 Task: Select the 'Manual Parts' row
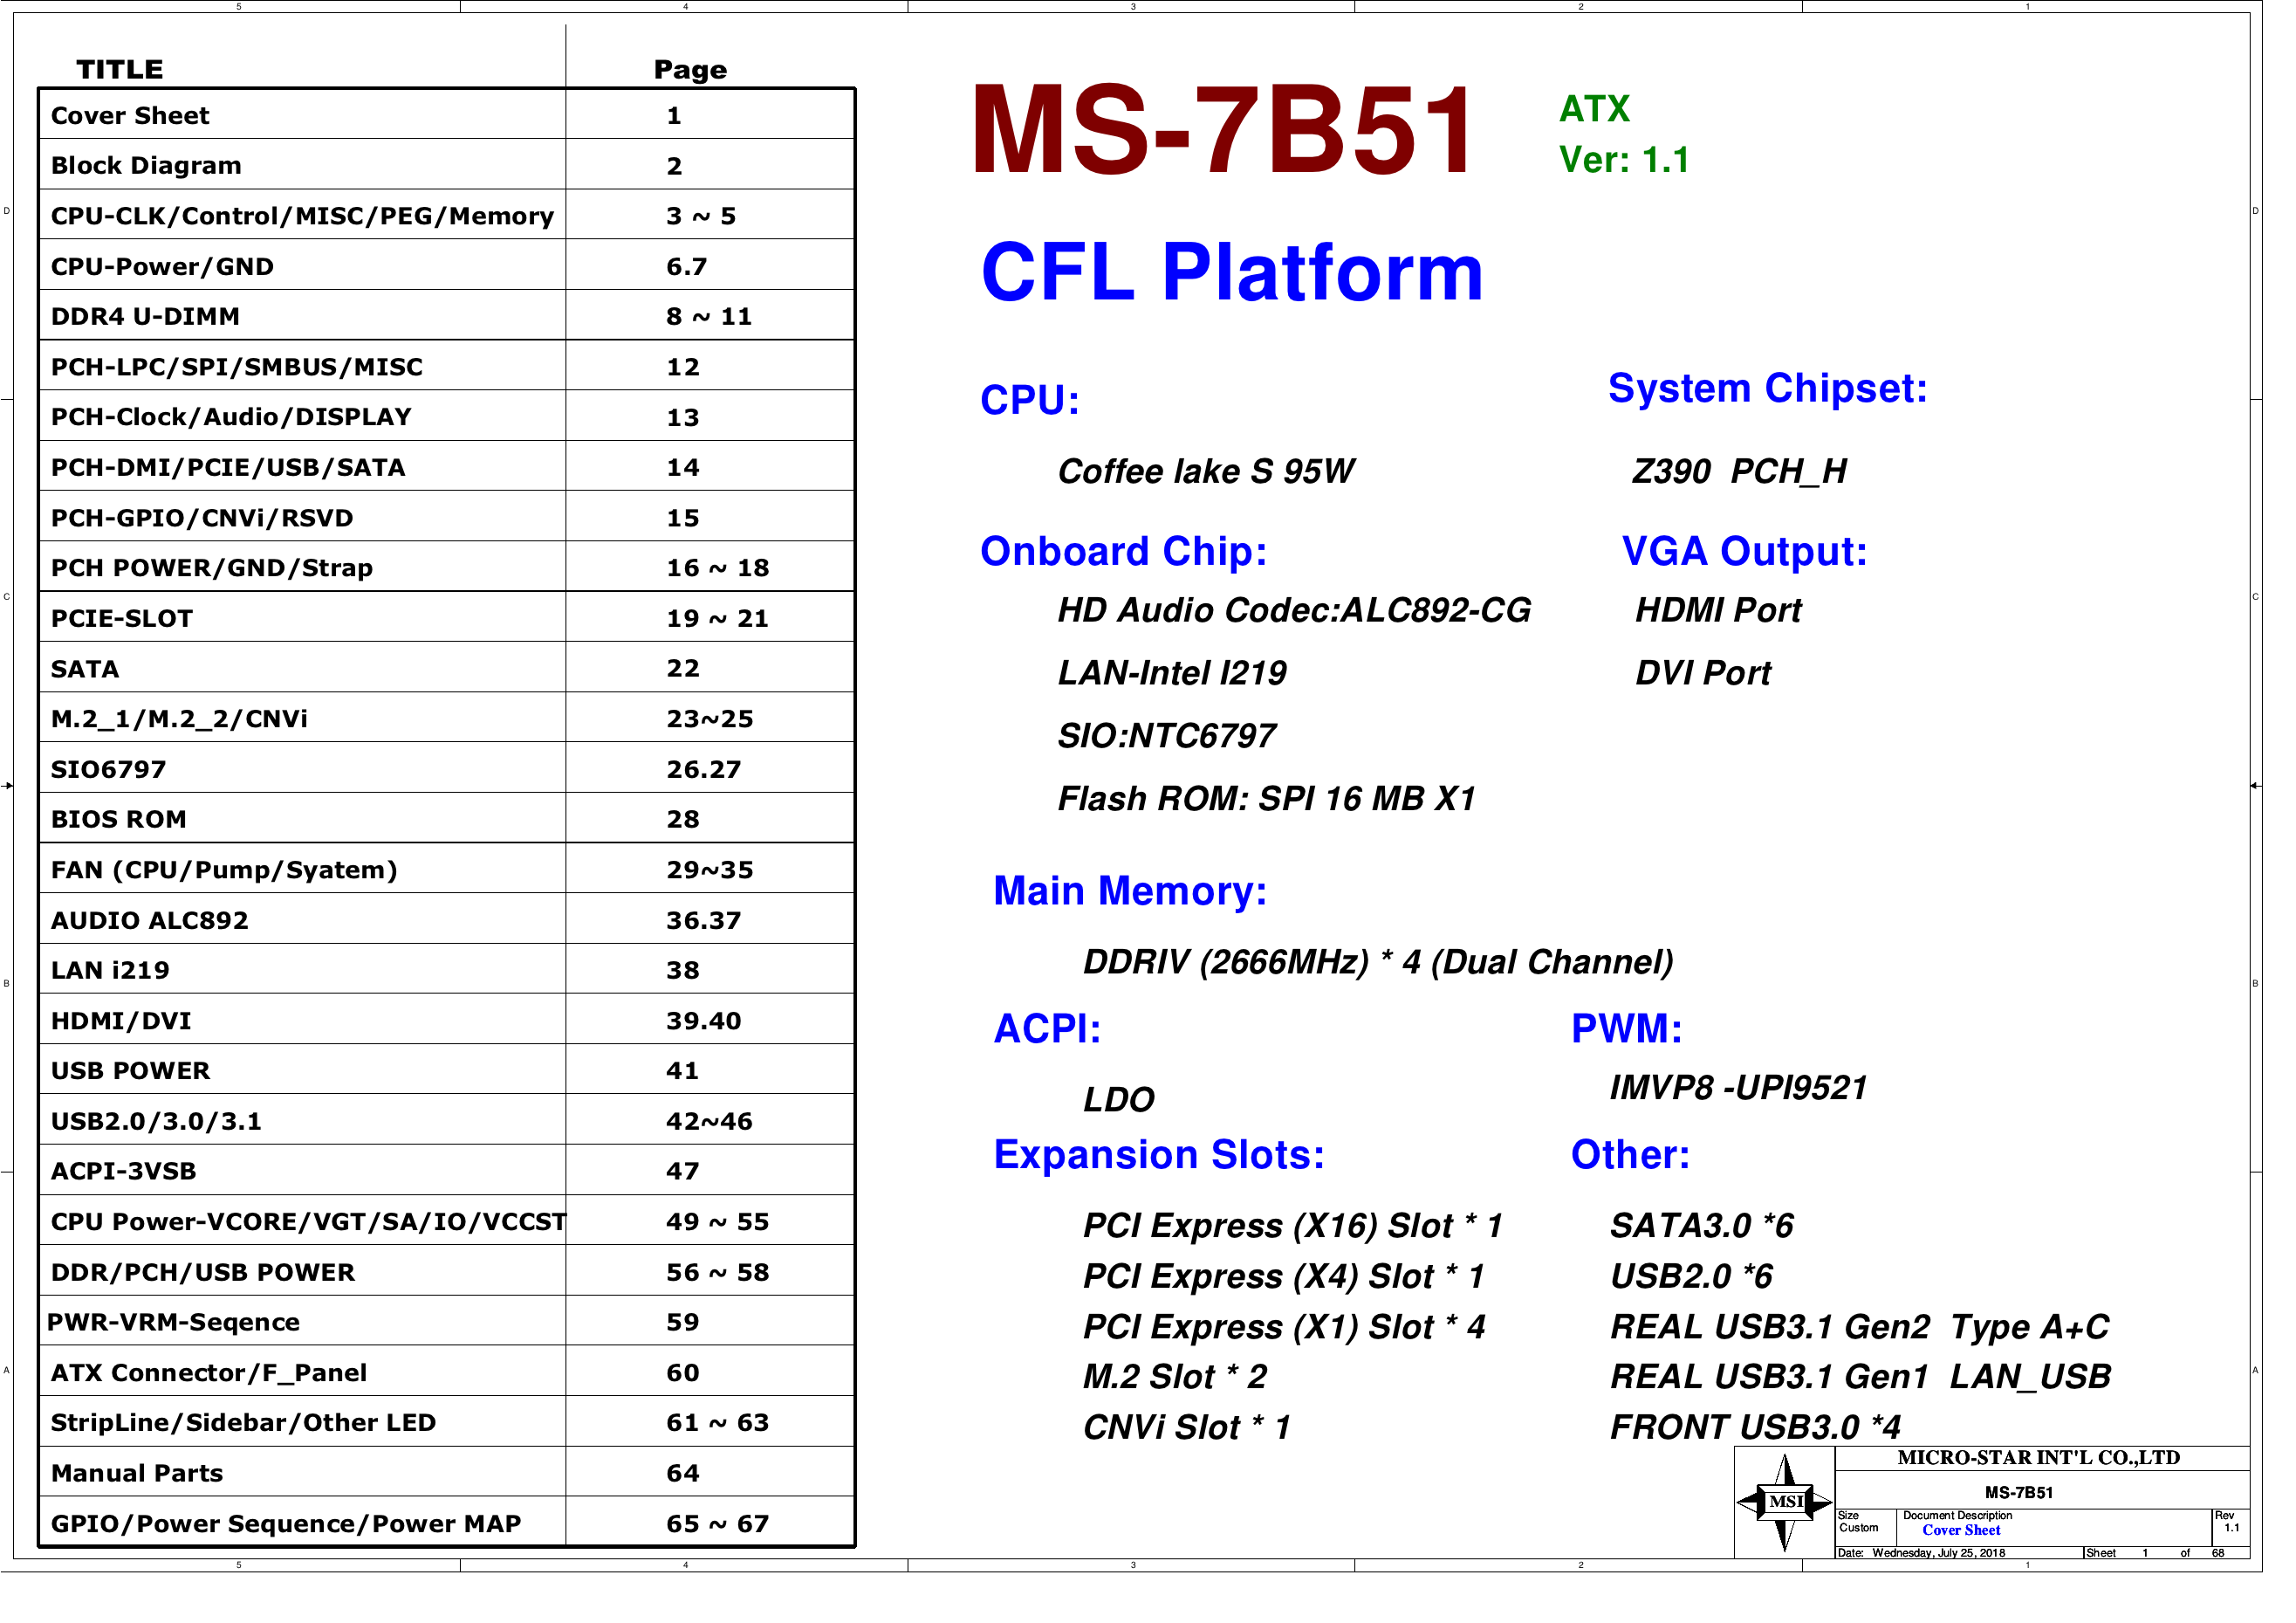pos(137,1475)
